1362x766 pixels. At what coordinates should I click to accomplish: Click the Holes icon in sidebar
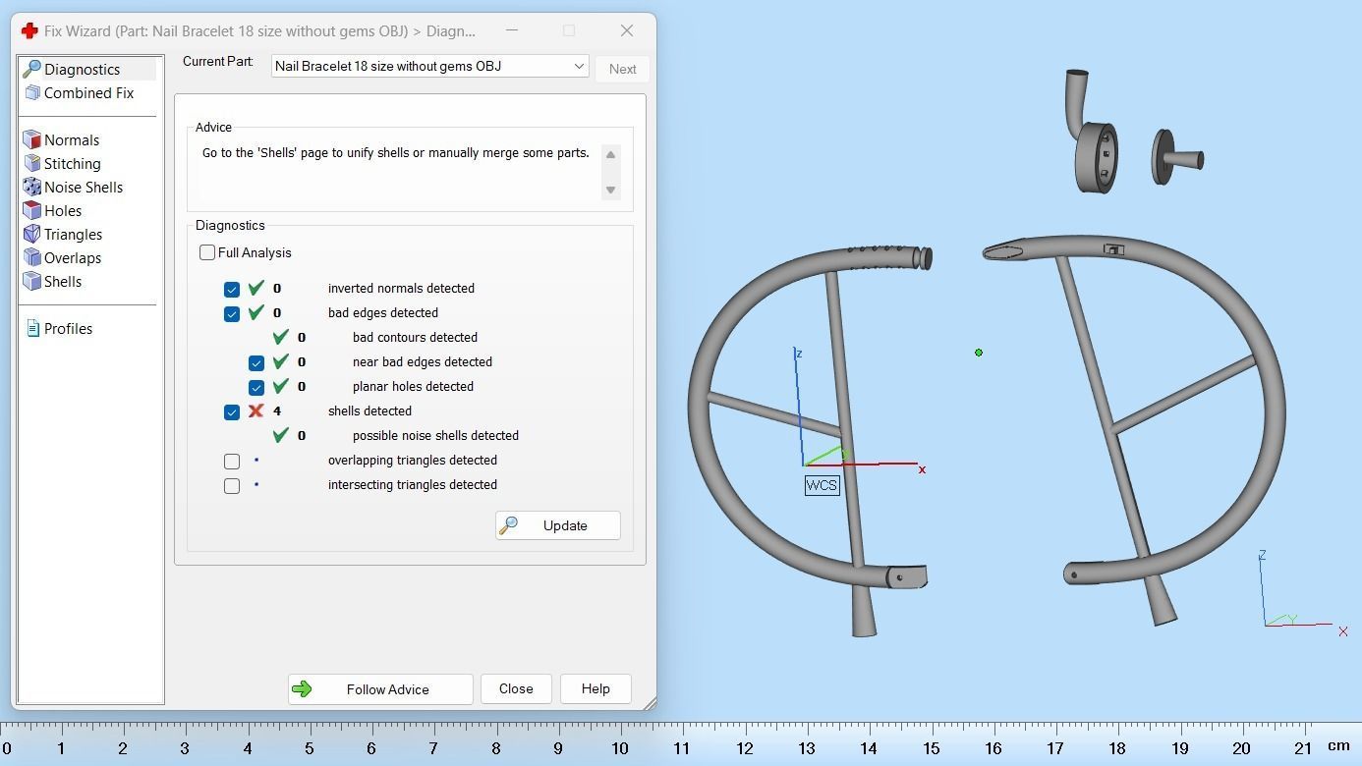click(32, 211)
